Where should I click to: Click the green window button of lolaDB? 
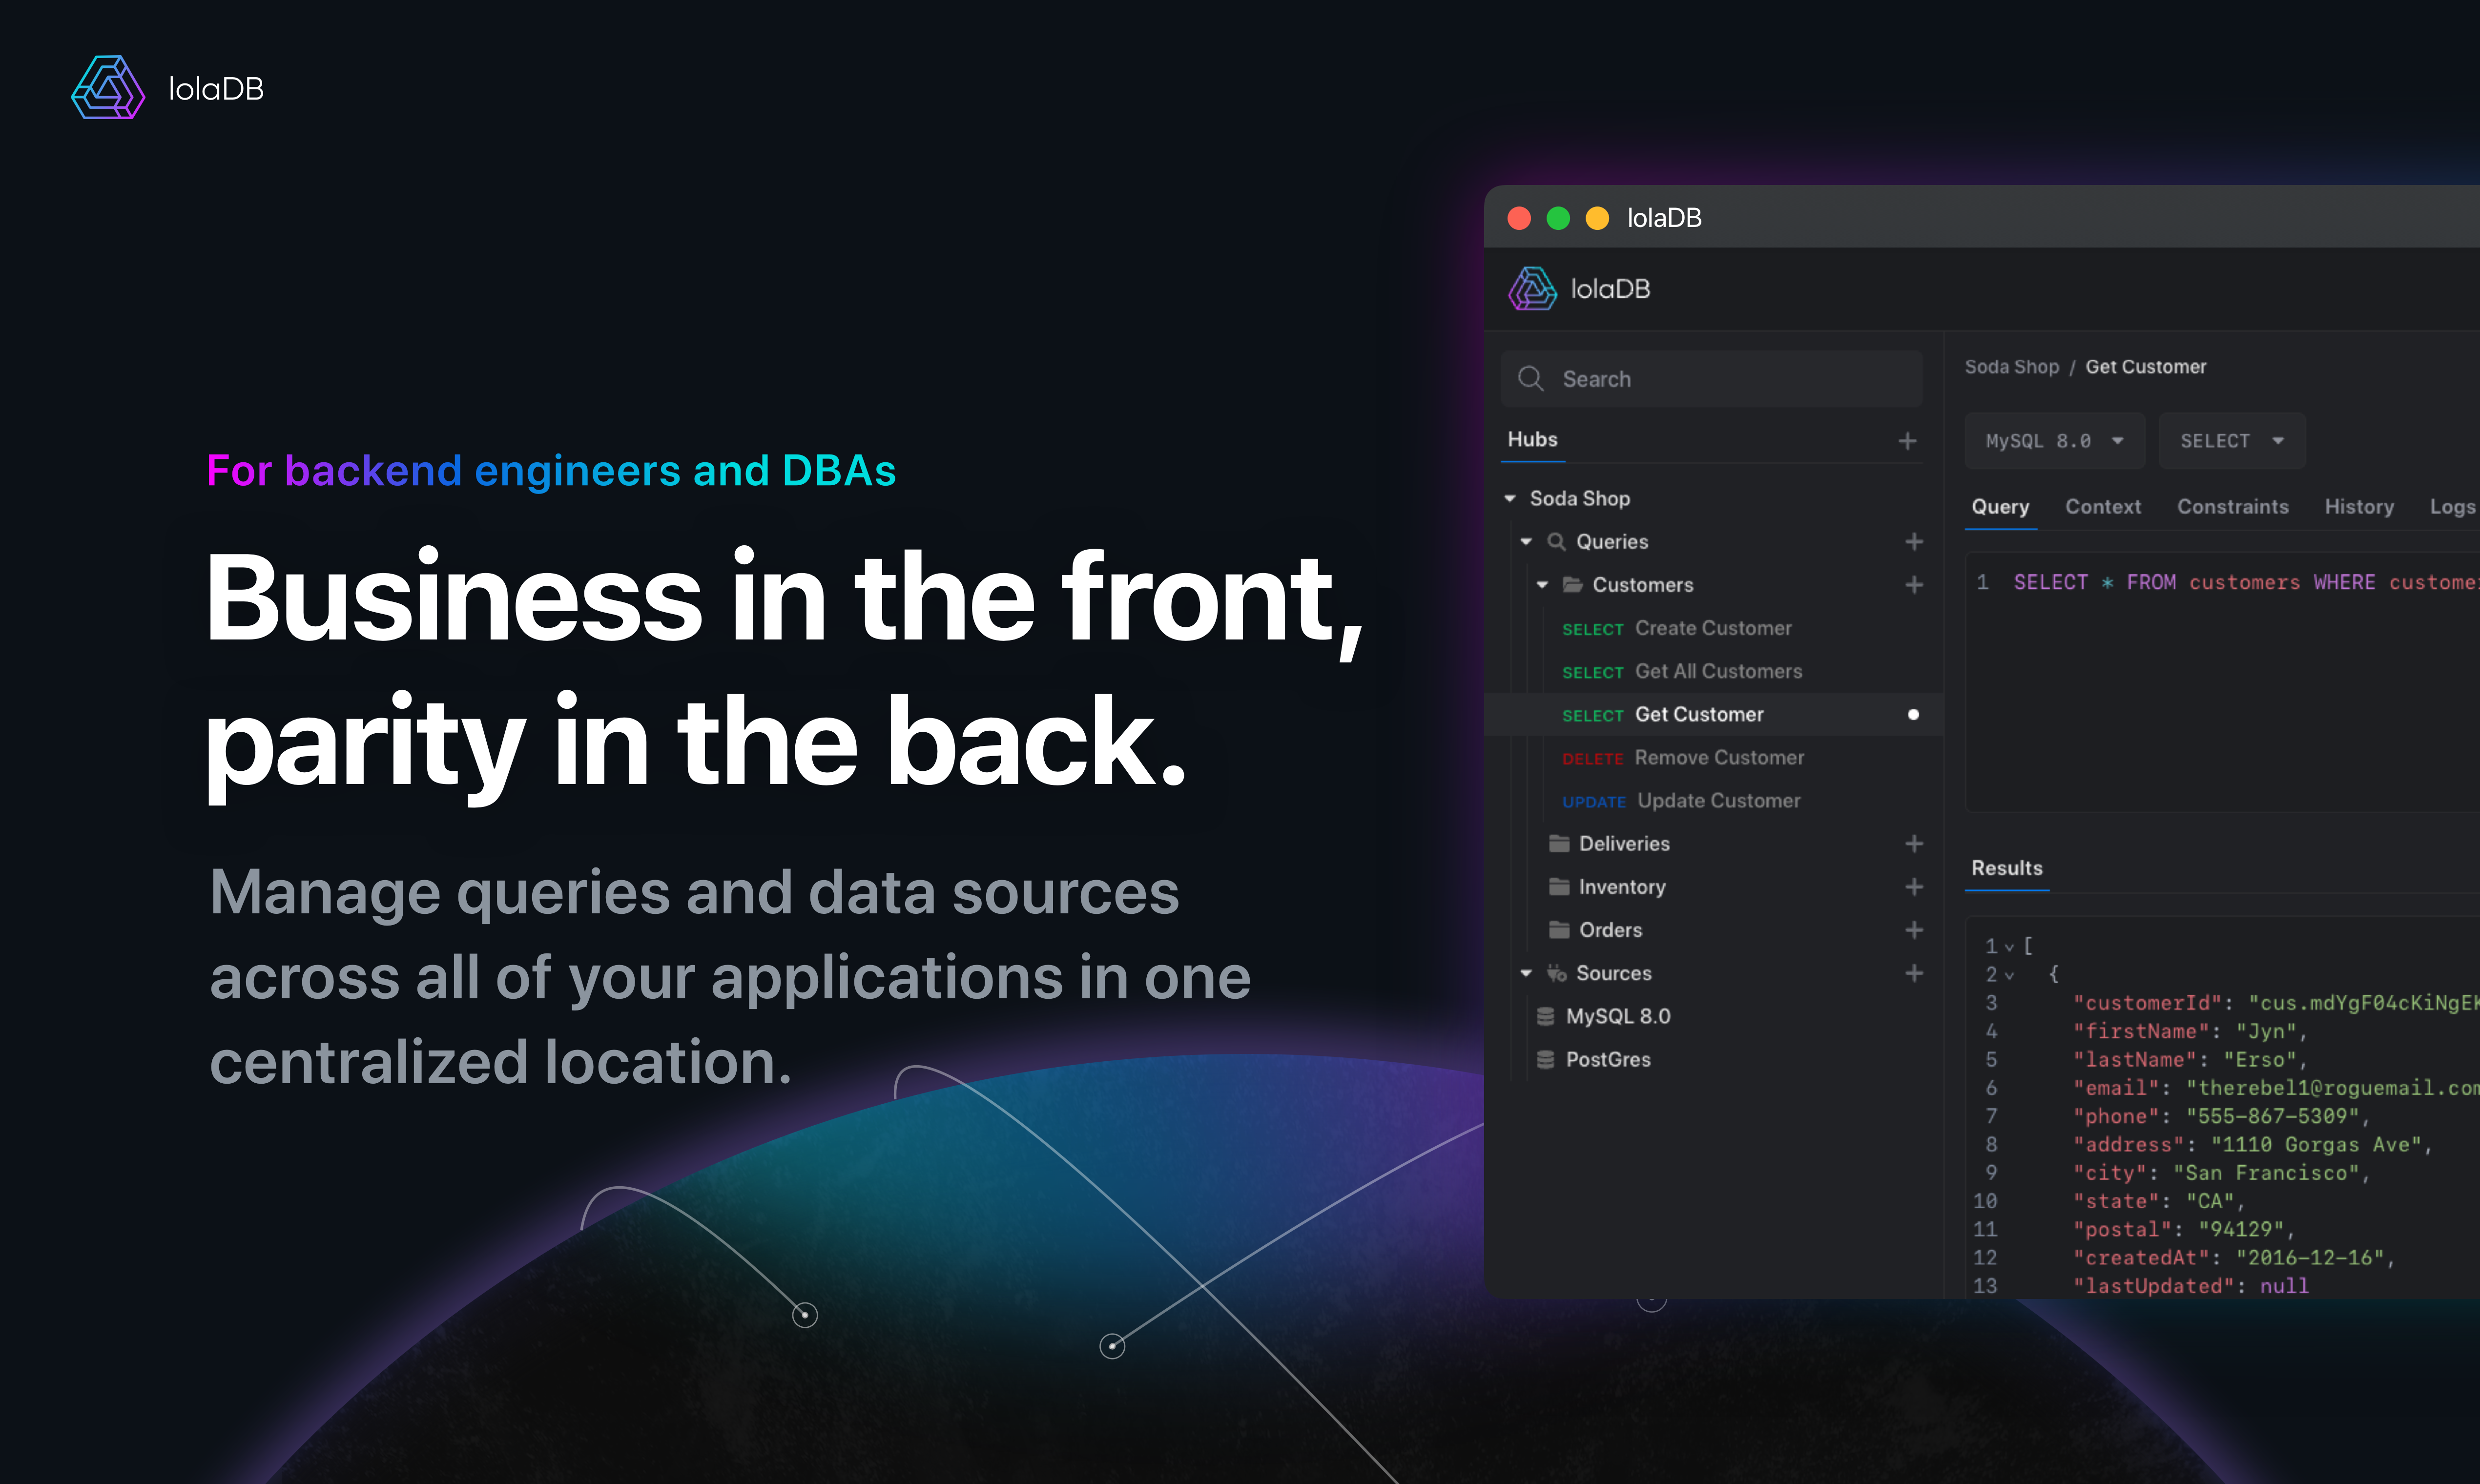pyautogui.click(x=1558, y=218)
